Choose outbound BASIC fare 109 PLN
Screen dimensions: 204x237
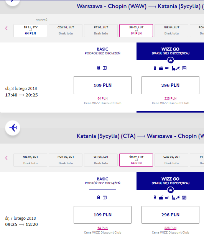[x=102, y=85]
